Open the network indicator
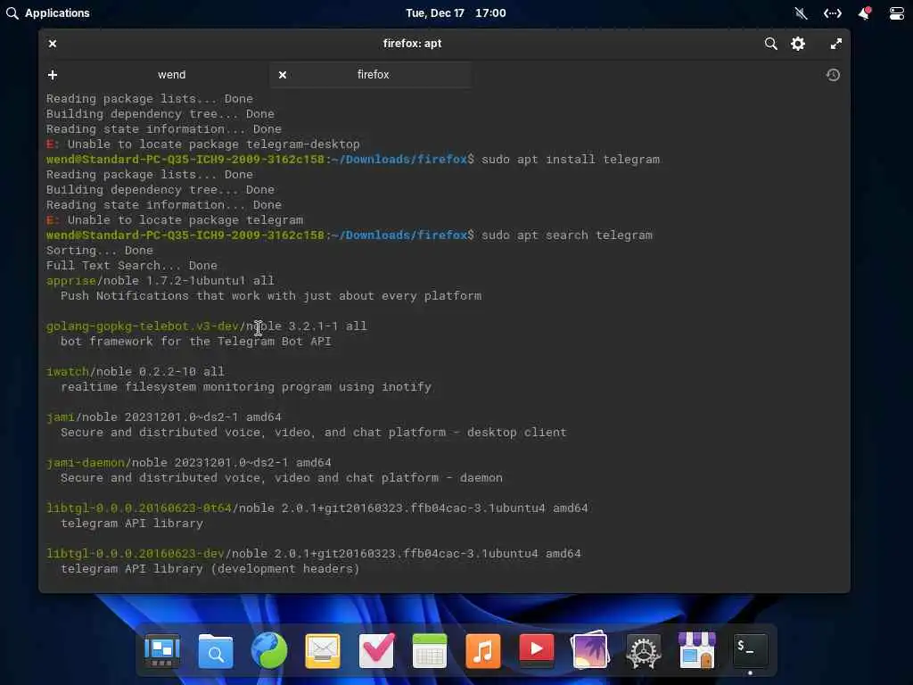Screen dimensions: 913x685 pos(832,12)
